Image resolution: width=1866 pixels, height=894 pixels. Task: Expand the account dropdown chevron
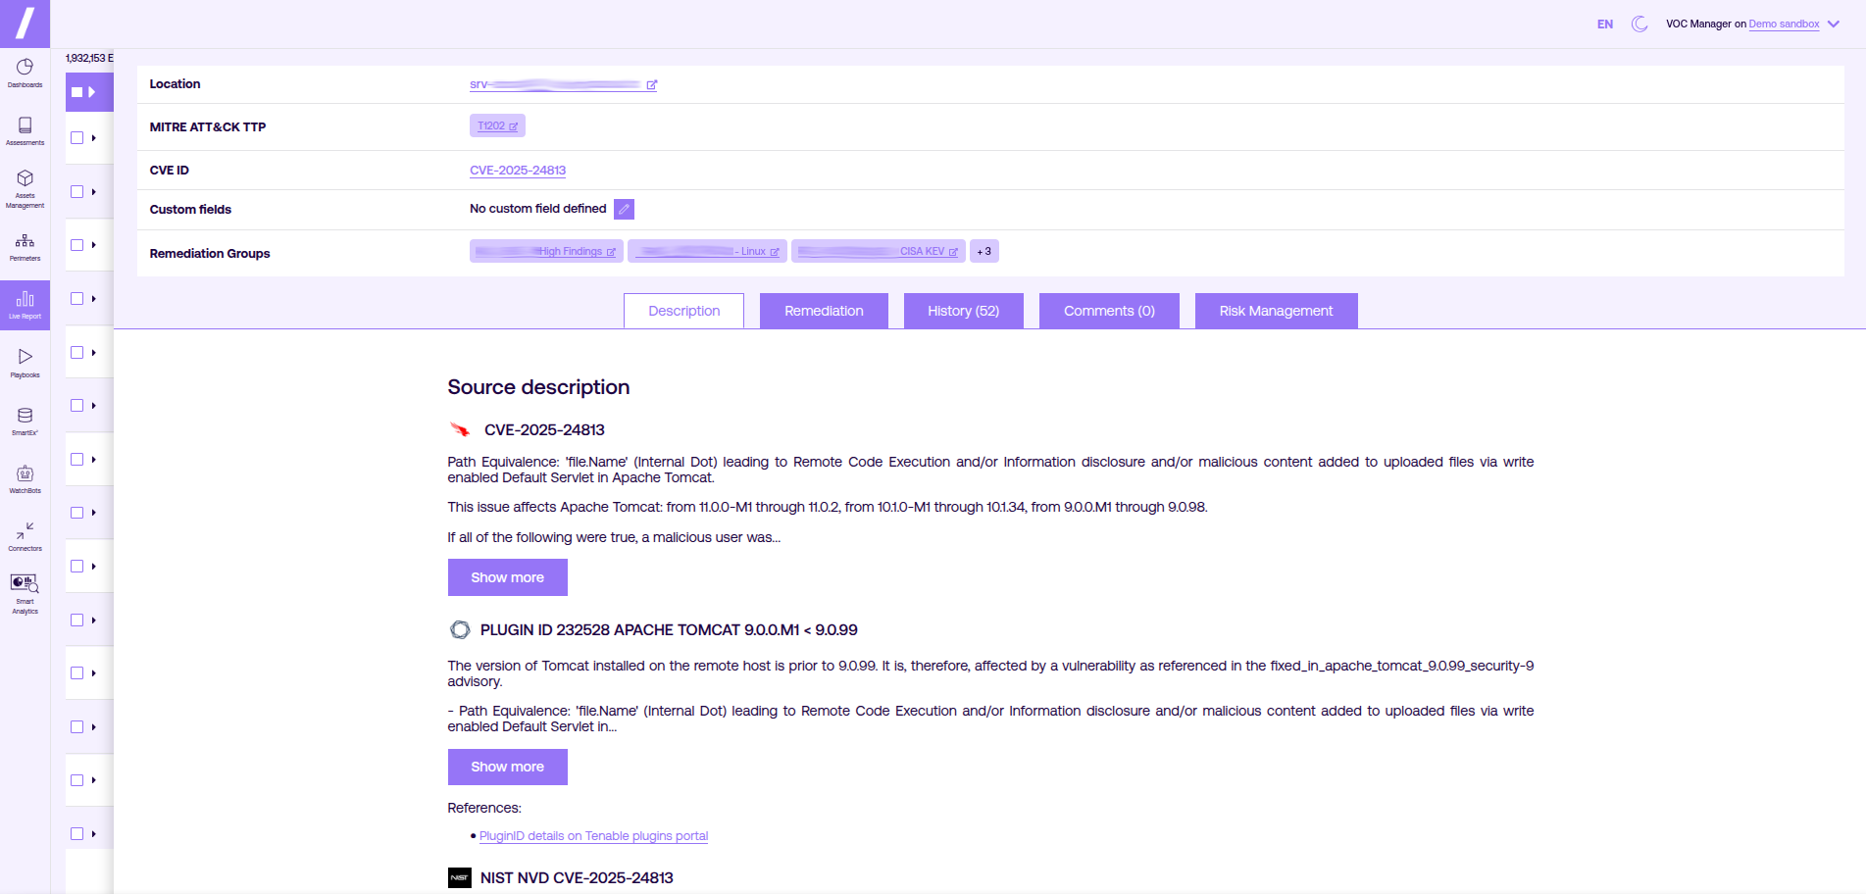(x=1834, y=24)
